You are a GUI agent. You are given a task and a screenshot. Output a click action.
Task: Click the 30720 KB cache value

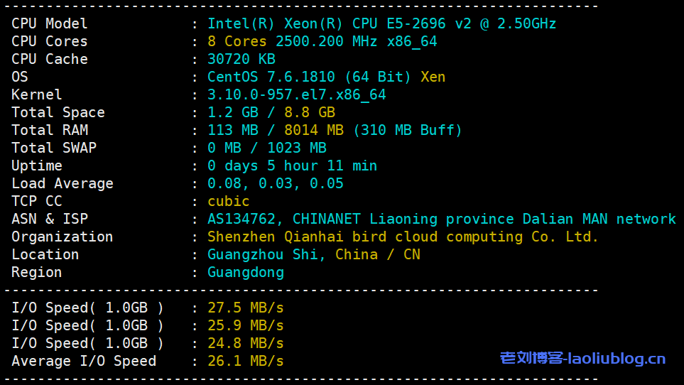point(241,59)
